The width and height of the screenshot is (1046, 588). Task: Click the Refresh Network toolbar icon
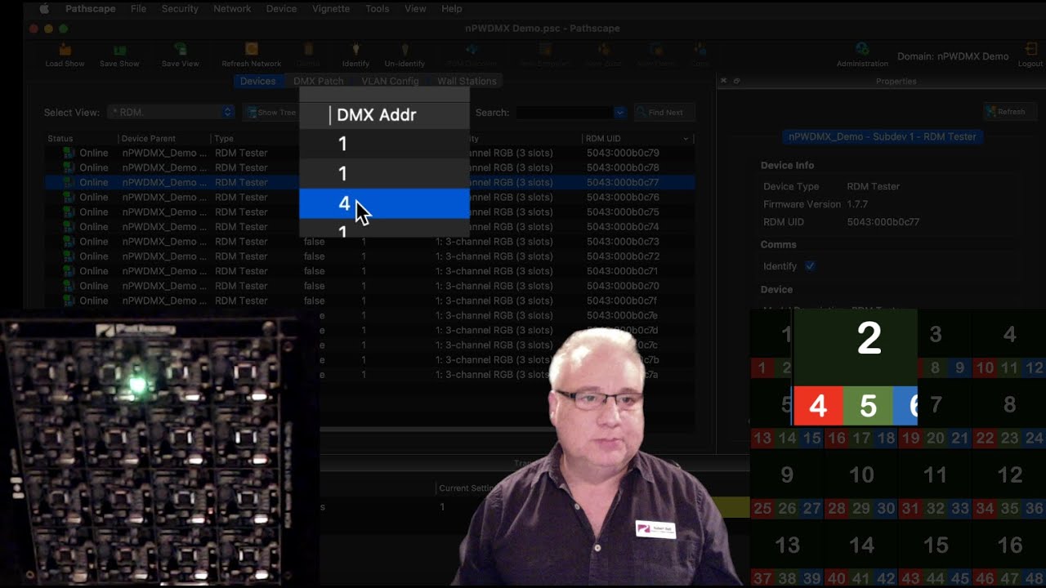[252, 50]
